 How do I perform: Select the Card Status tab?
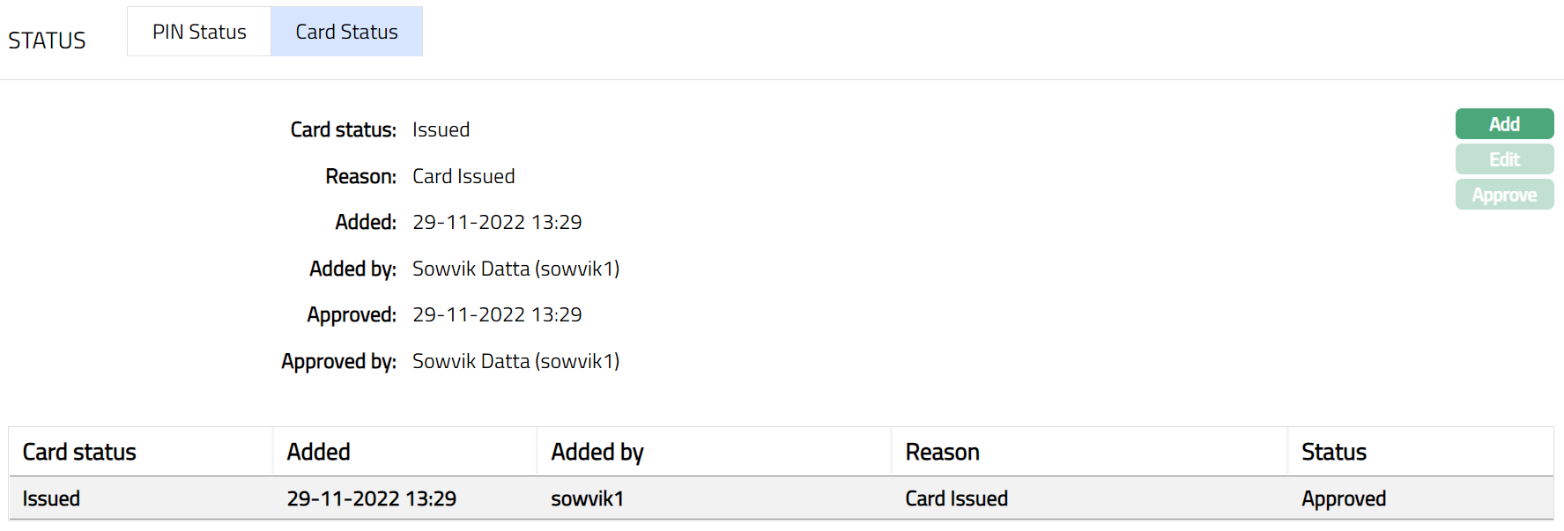coord(346,32)
